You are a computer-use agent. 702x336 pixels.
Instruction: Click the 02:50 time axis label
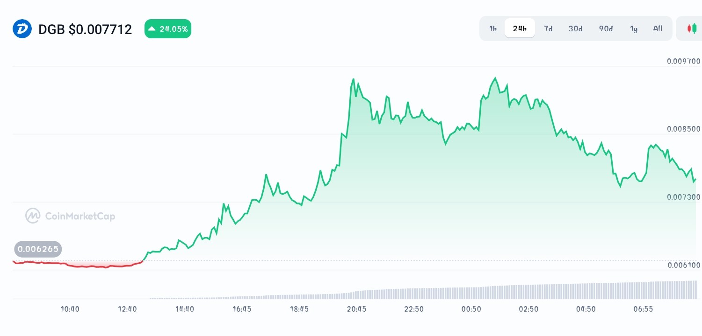528,309
